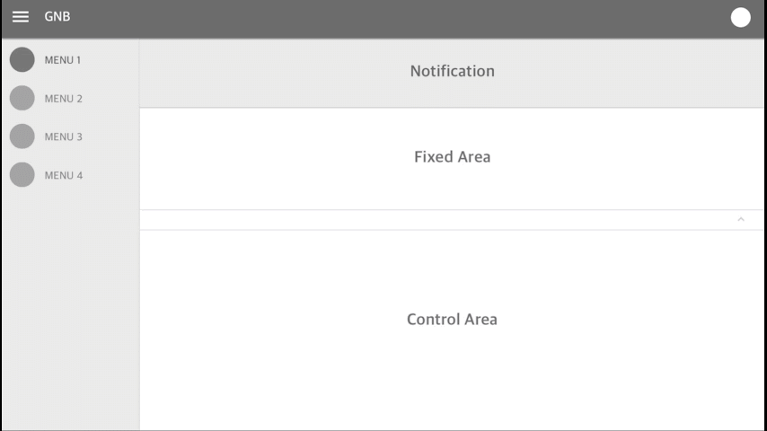Click the MENU 1 circle icon
Screen dimensions: 767x431
(22, 59)
